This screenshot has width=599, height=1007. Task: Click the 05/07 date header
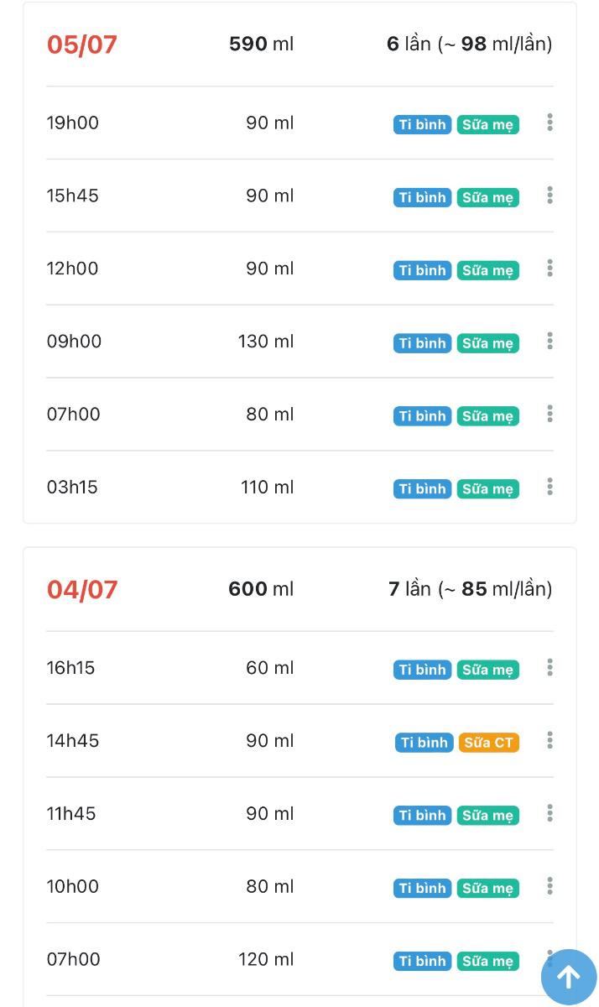pyautogui.click(x=82, y=44)
